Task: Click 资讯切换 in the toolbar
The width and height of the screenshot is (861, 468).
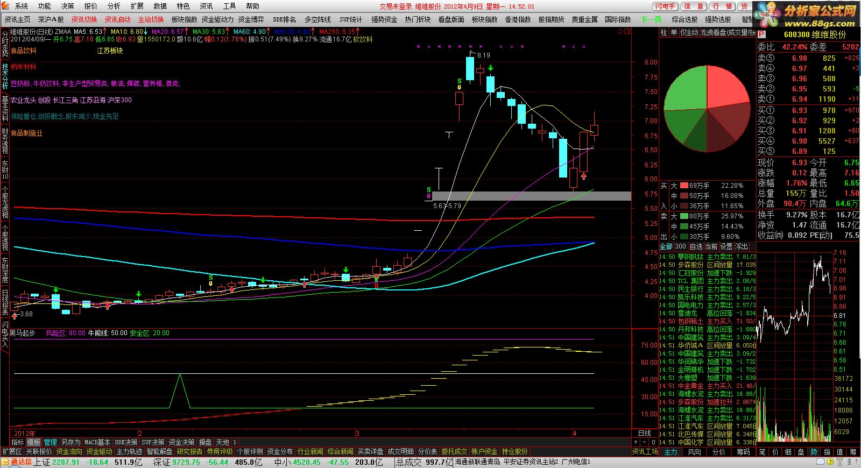Action: (84, 19)
